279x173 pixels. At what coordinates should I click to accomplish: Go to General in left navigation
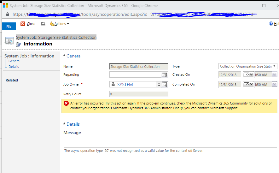point(15,61)
